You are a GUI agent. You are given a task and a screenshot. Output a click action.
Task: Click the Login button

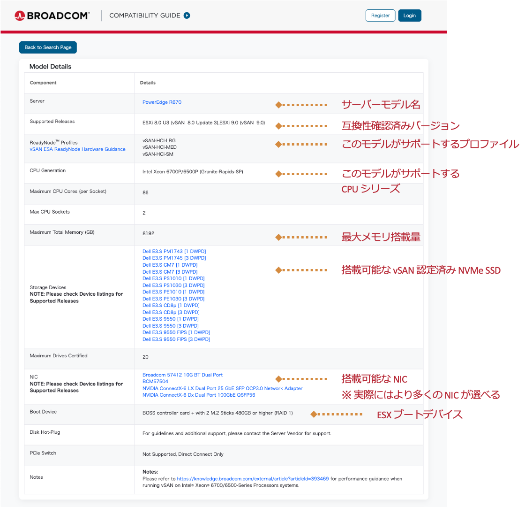[x=410, y=15]
